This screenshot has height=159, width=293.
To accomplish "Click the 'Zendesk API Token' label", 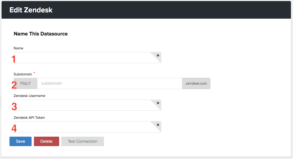I will click(29, 117).
